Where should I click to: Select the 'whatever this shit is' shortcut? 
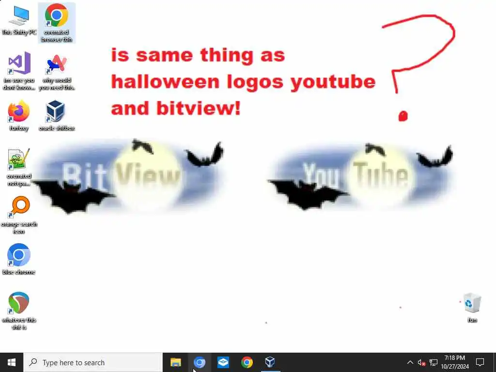19,310
